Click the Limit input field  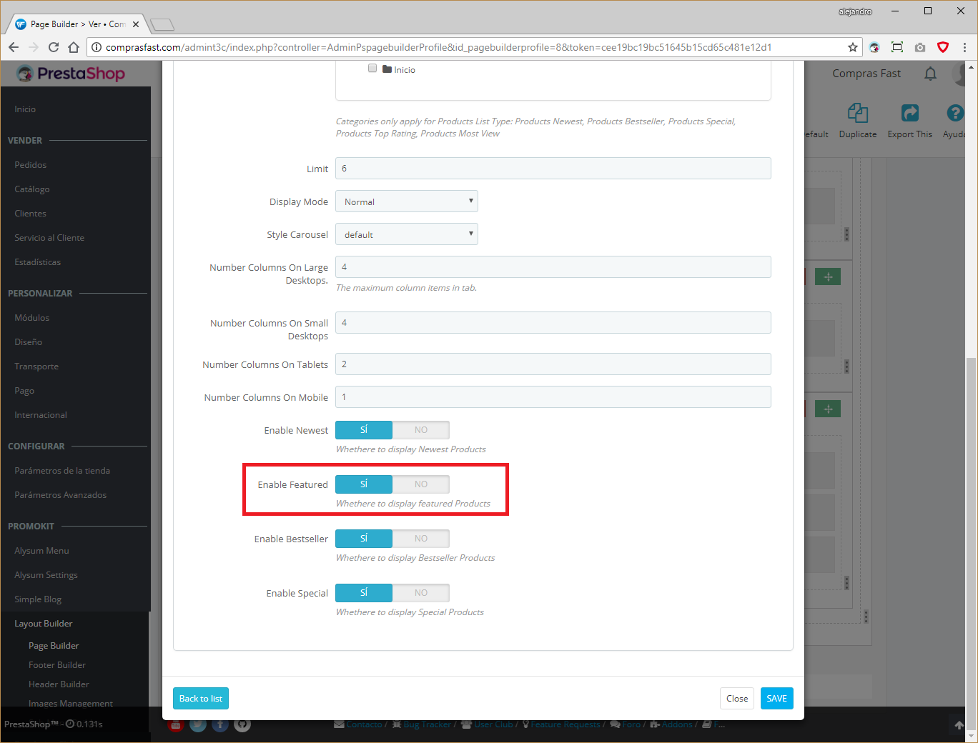click(x=553, y=169)
